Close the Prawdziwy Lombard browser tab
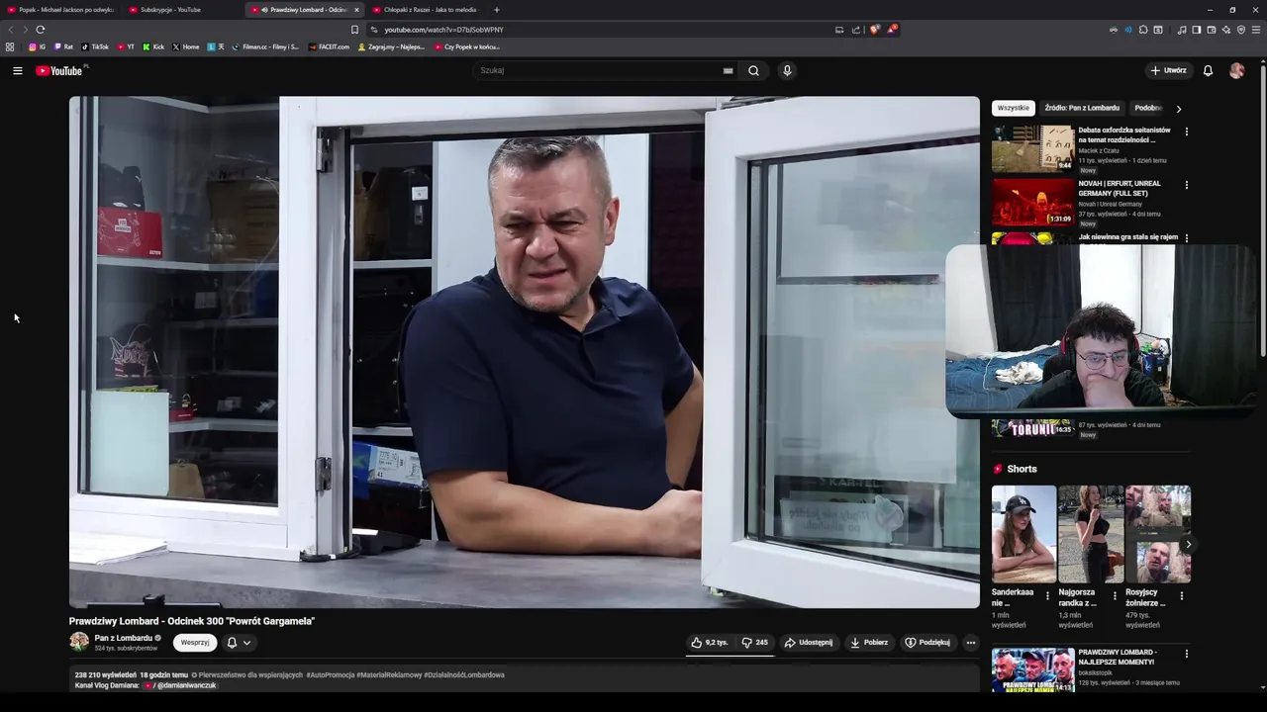The height and width of the screenshot is (712, 1267). point(356,10)
